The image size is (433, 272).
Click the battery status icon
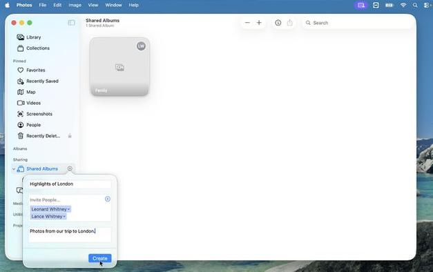(x=389, y=6)
